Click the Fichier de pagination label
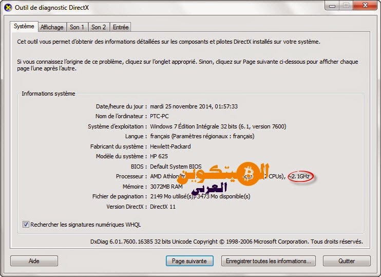 (119, 196)
